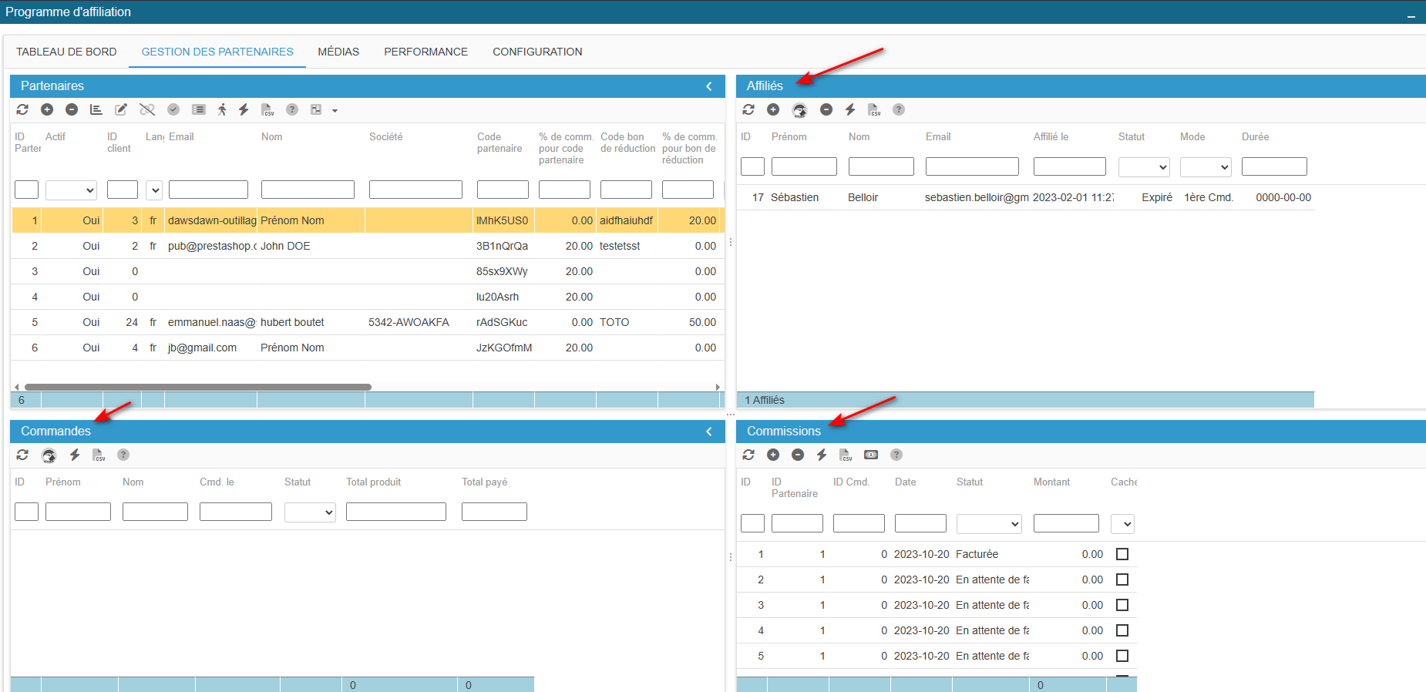1426x692 pixels.
Task: Click the banknote payment icon in Commissions toolbar
Action: (871, 455)
